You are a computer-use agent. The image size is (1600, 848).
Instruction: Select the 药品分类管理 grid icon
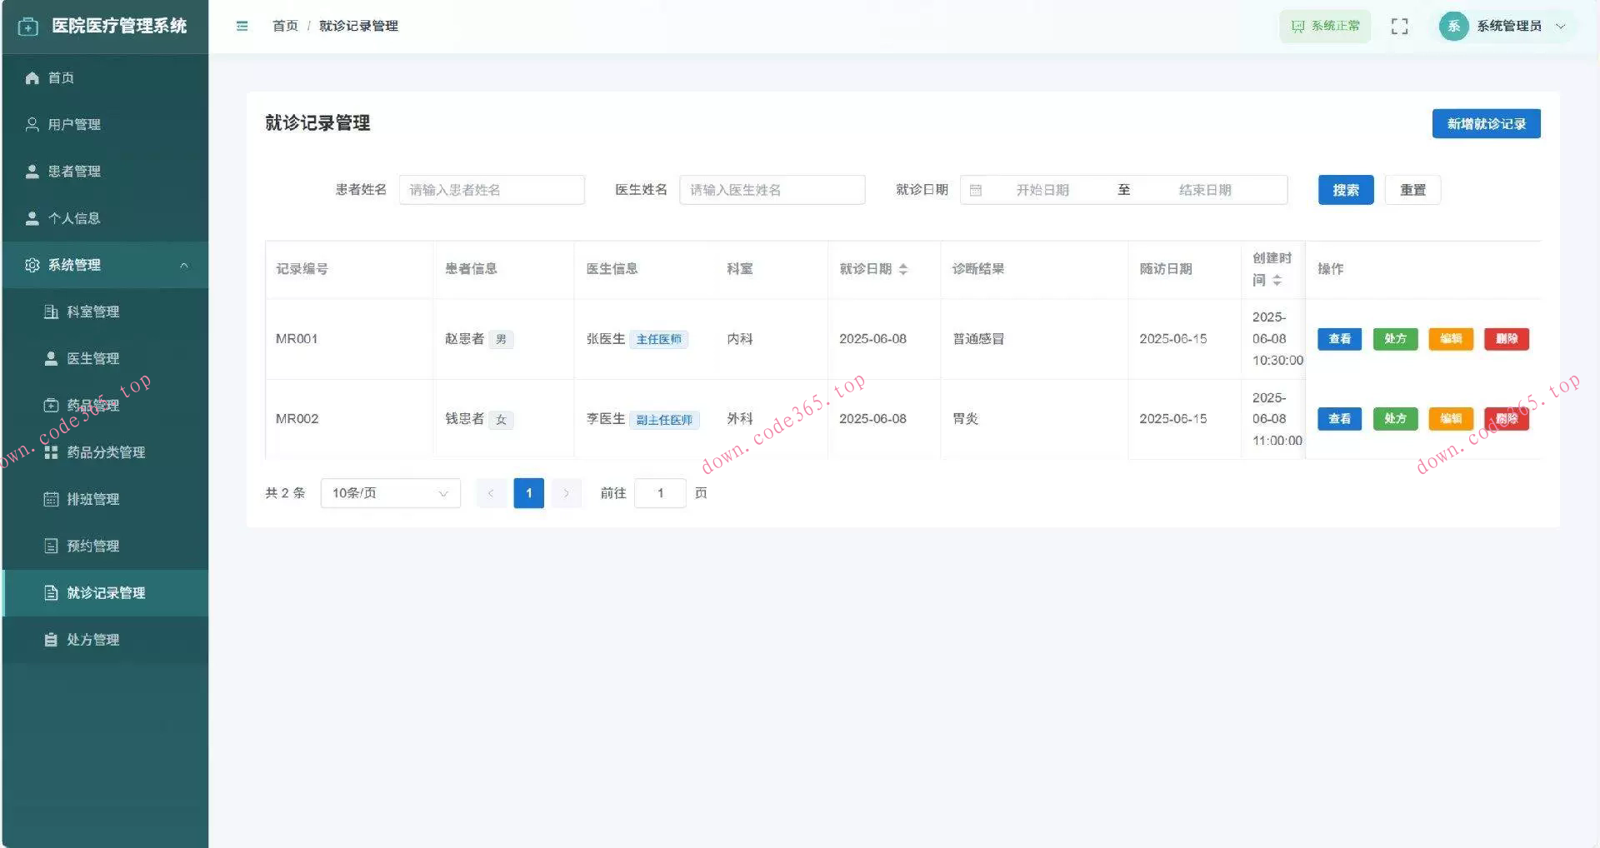[x=50, y=452]
